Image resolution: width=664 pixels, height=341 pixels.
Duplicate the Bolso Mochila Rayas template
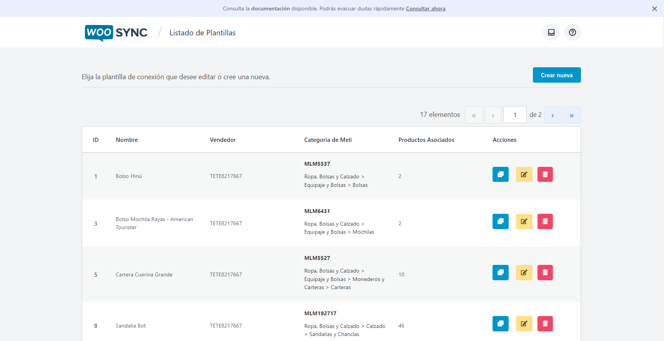(x=500, y=221)
